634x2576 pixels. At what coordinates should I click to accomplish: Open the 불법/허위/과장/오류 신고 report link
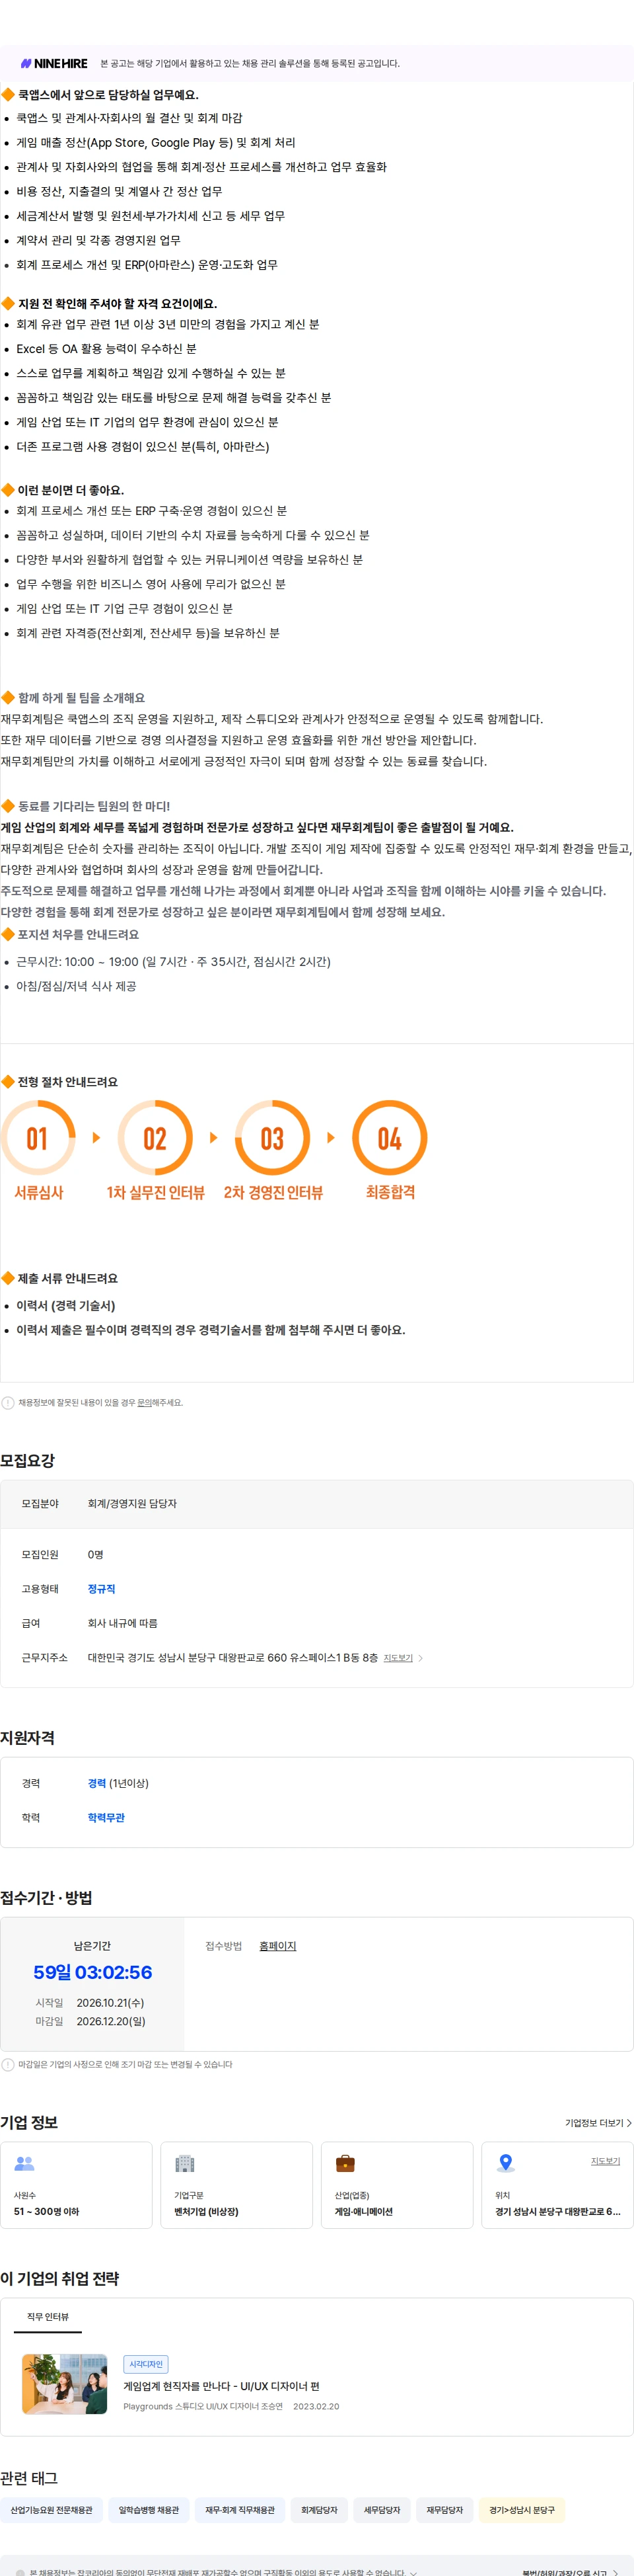[569, 2572]
